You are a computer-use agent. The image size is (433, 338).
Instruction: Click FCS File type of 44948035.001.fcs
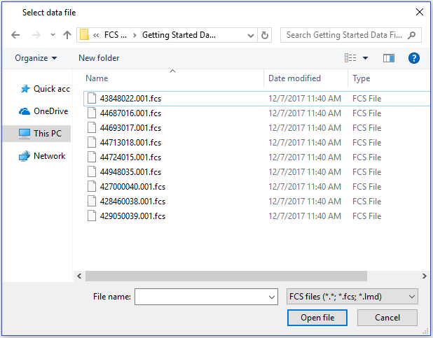pyautogui.click(x=366, y=172)
